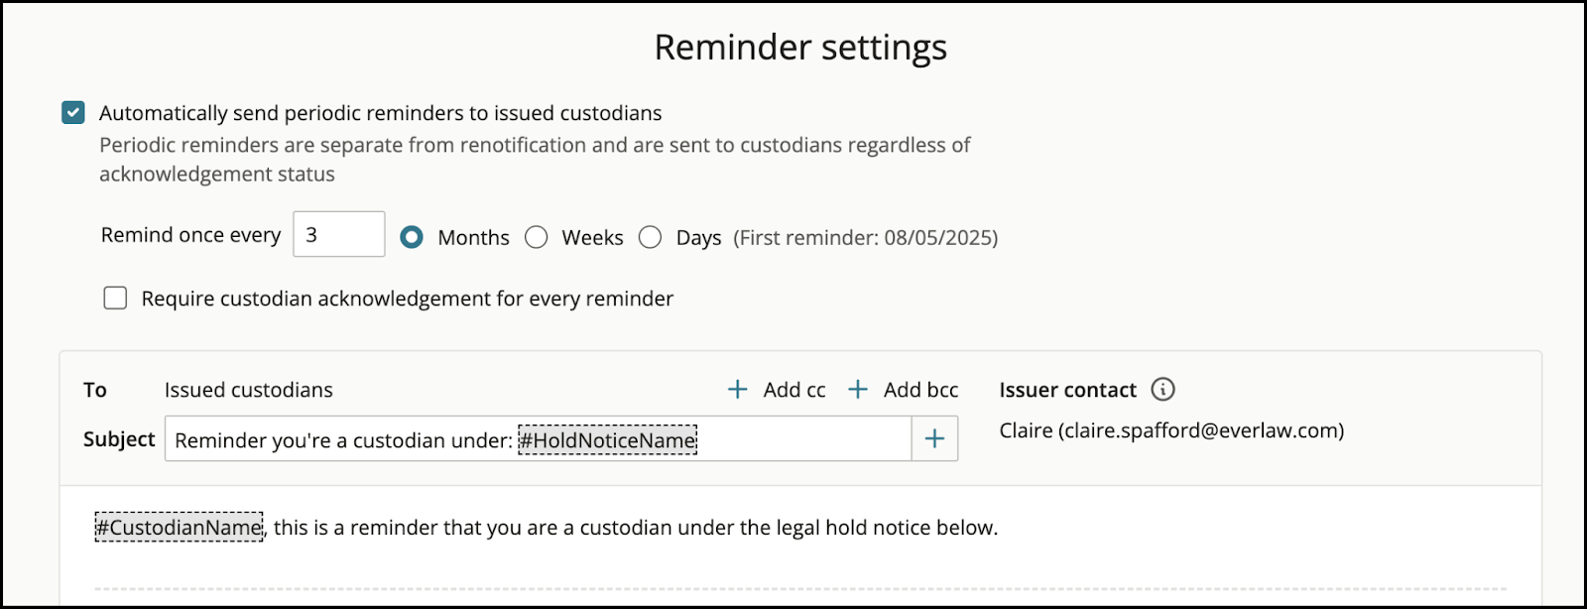This screenshot has height=609, width=1587.
Task: Click the Add bcc link
Action: point(921,390)
